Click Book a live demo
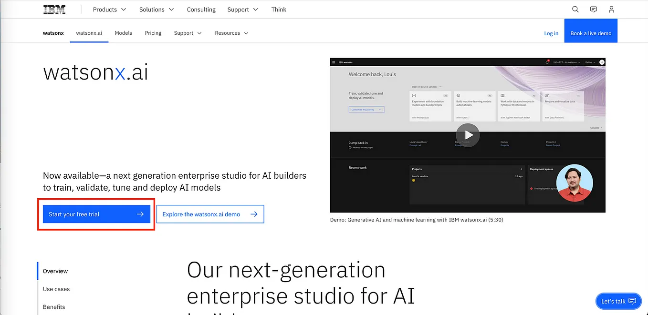 coord(591,33)
